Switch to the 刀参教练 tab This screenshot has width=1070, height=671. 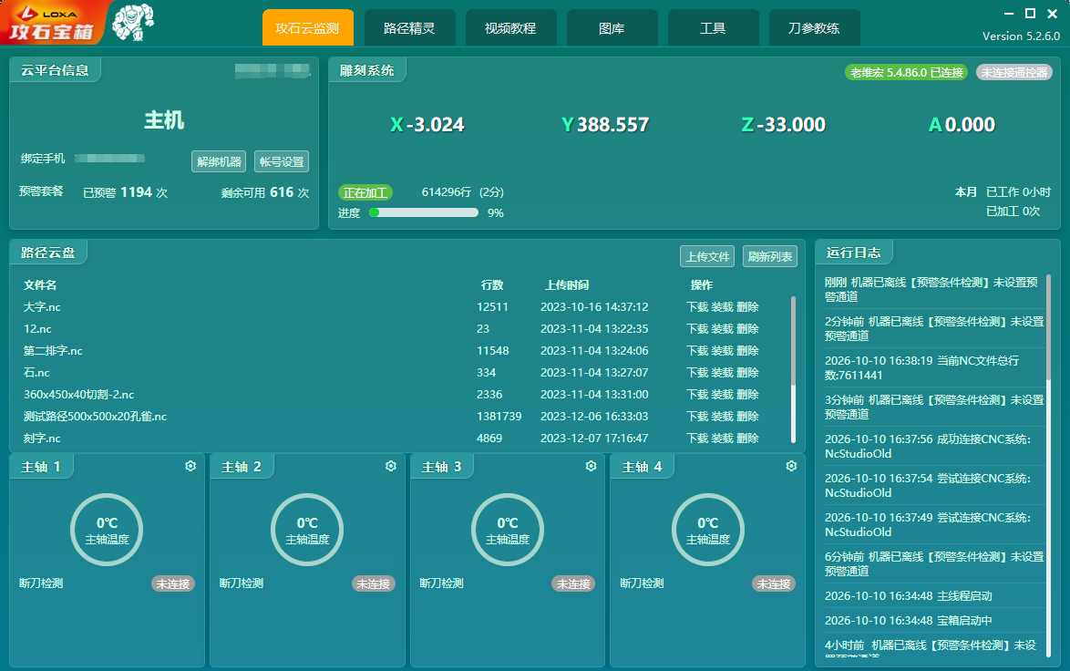(814, 28)
